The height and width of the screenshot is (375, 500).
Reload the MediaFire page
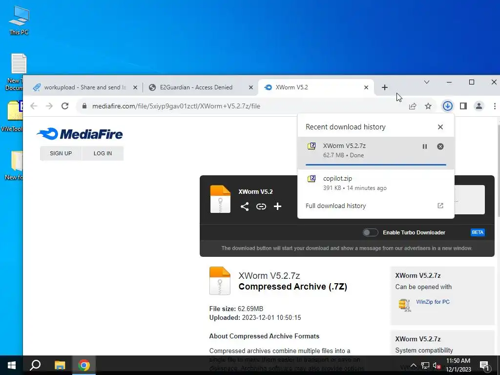pyautogui.click(x=65, y=106)
